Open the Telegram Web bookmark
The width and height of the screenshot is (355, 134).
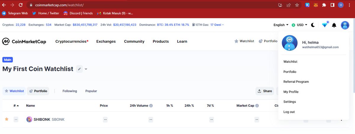click(15, 13)
